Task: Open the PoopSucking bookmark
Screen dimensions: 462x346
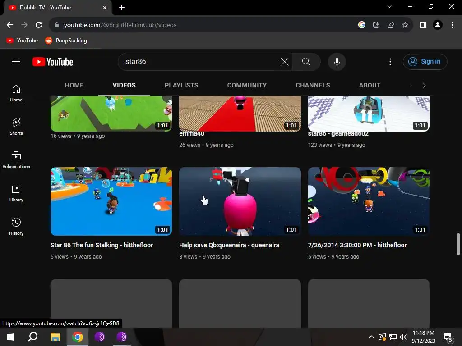Action: (66, 41)
